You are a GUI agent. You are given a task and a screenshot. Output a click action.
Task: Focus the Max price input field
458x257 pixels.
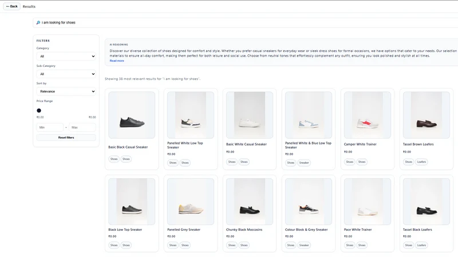point(82,127)
